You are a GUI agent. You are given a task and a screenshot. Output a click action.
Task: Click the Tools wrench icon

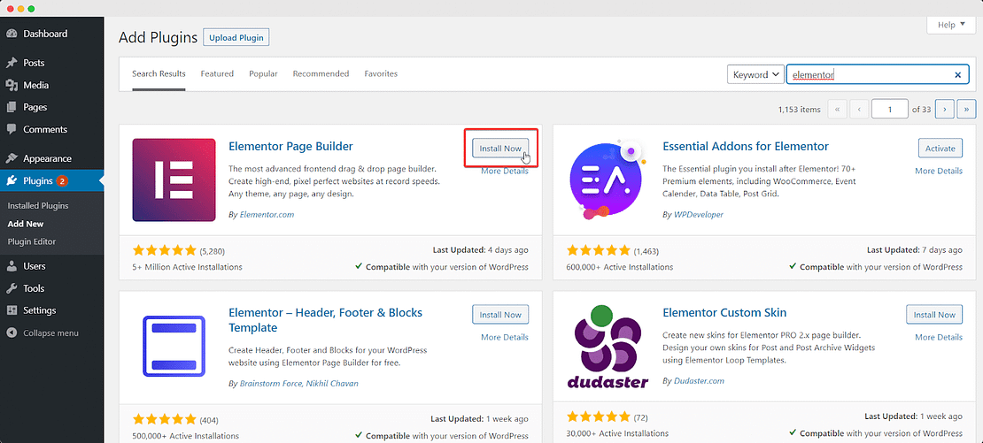12,288
